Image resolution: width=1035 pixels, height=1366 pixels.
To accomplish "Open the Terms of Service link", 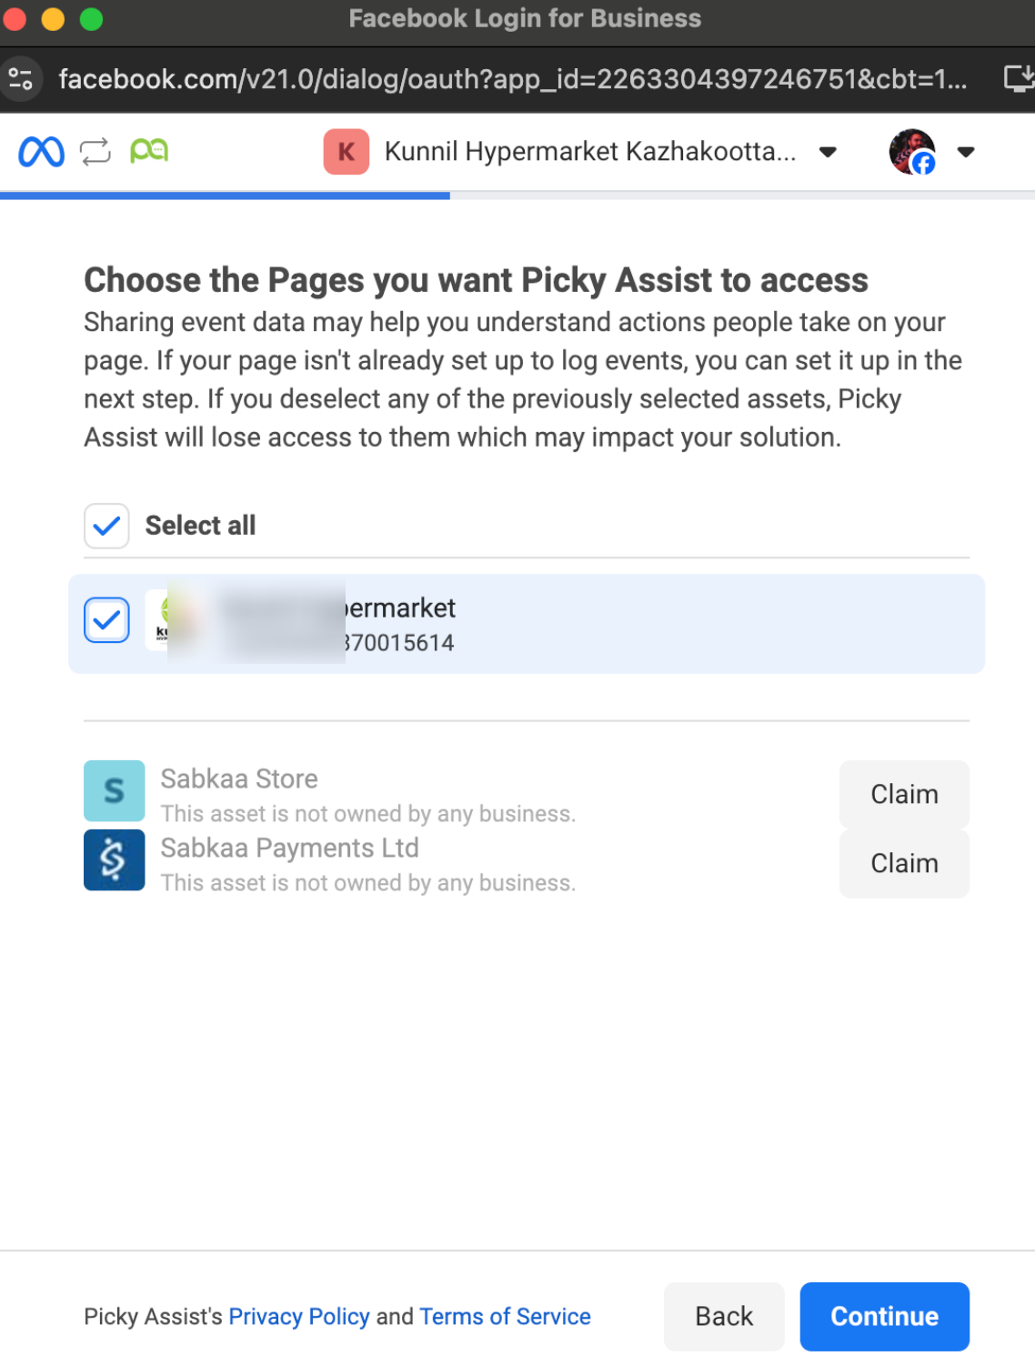I will (505, 1316).
